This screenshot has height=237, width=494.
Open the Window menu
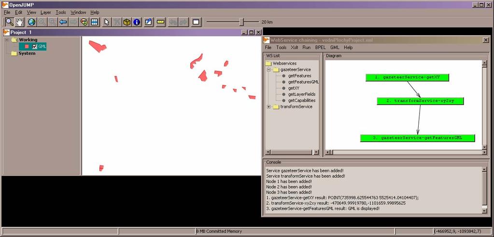[78, 12]
